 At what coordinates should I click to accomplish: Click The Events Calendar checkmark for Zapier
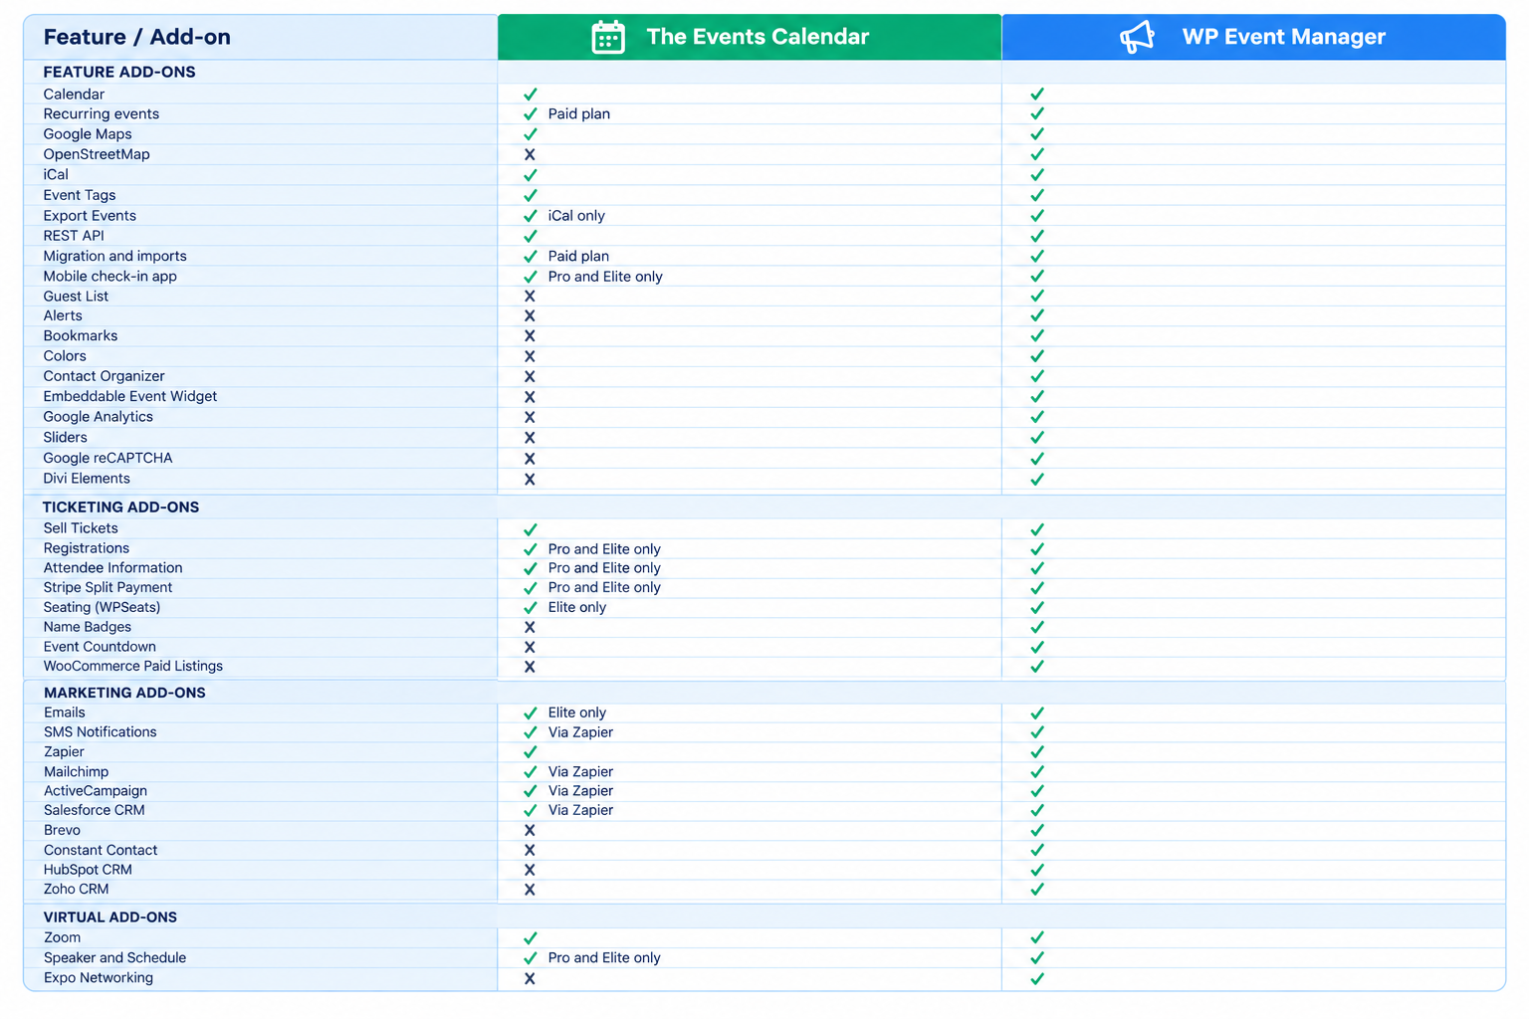point(531,752)
